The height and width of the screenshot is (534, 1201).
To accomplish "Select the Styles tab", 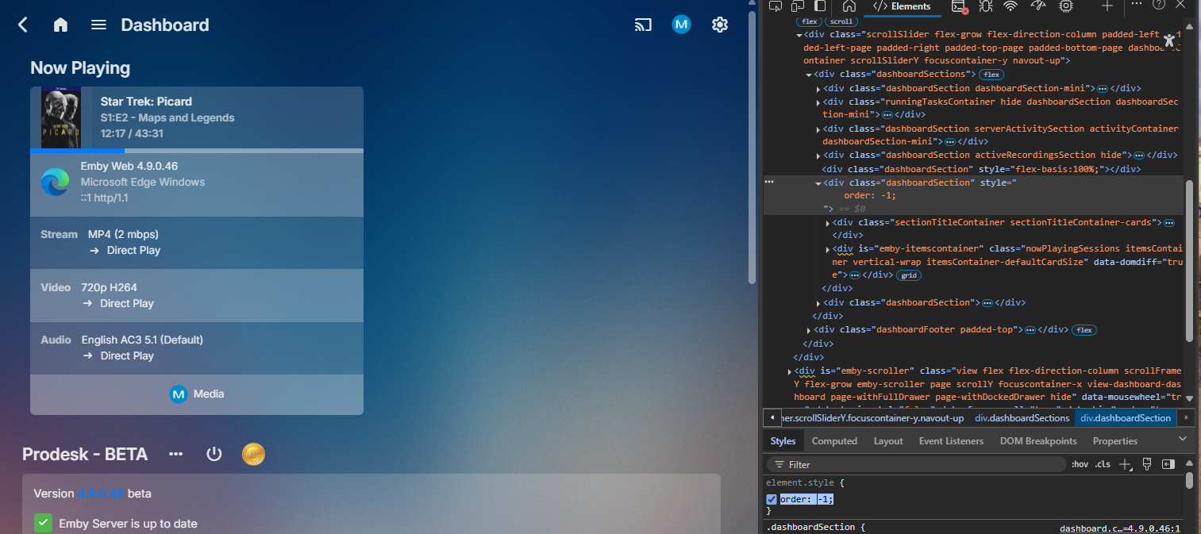I will click(783, 441).
